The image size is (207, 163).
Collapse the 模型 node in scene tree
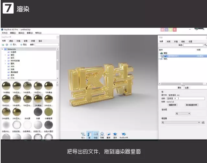159,53
